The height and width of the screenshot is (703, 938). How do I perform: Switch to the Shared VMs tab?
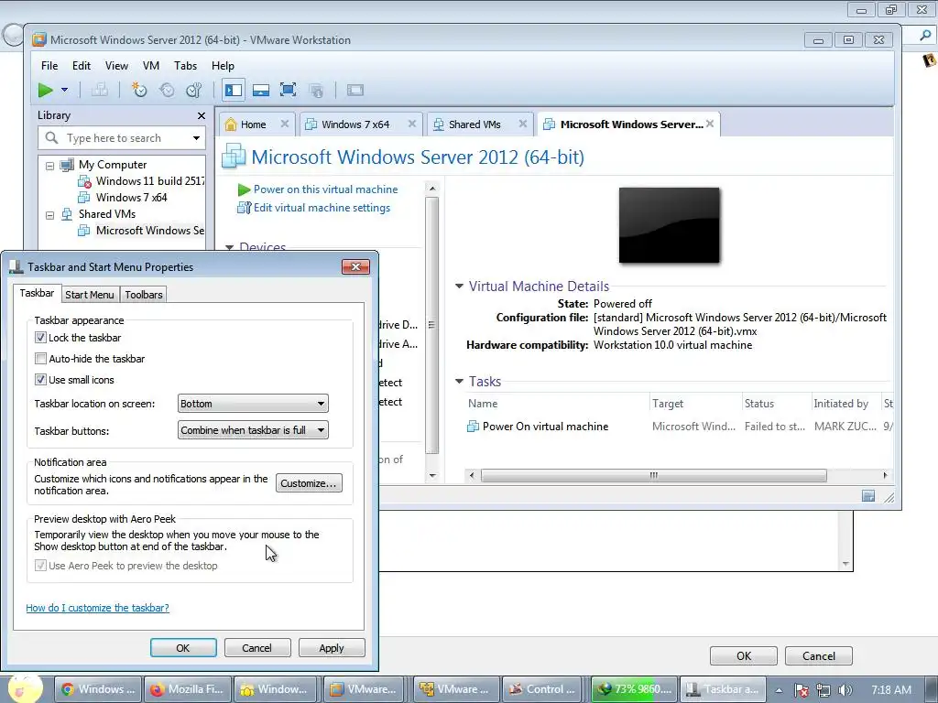[474, 124]
